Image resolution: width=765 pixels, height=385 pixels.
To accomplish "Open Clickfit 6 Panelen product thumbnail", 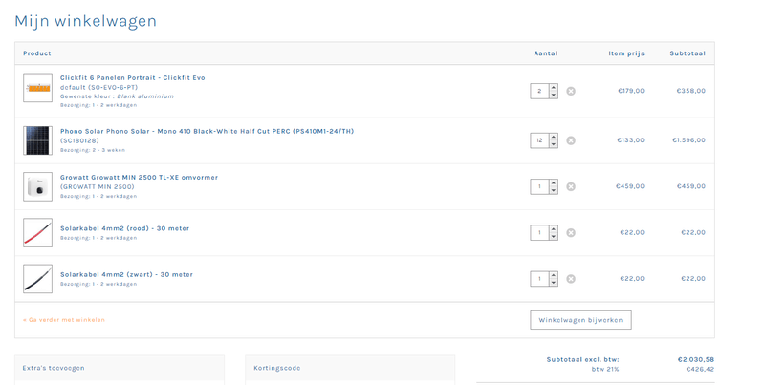I will click(38, 88).
